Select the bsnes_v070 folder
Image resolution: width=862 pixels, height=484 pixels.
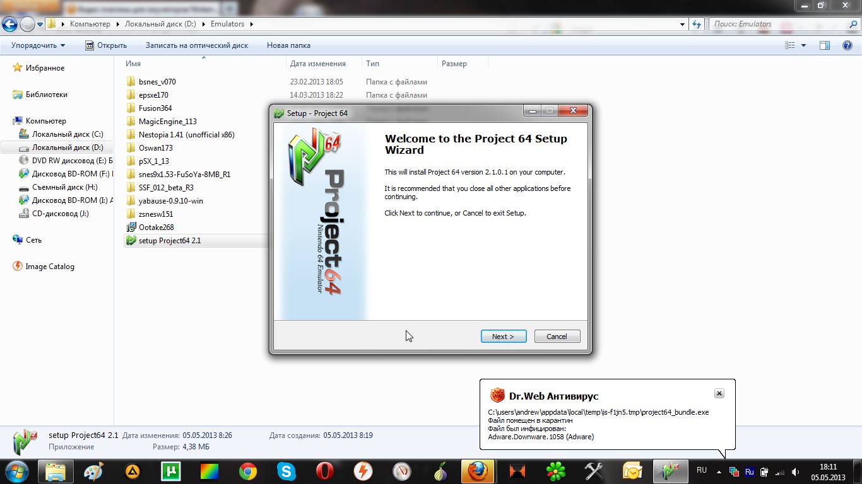[x=157, y=82]
